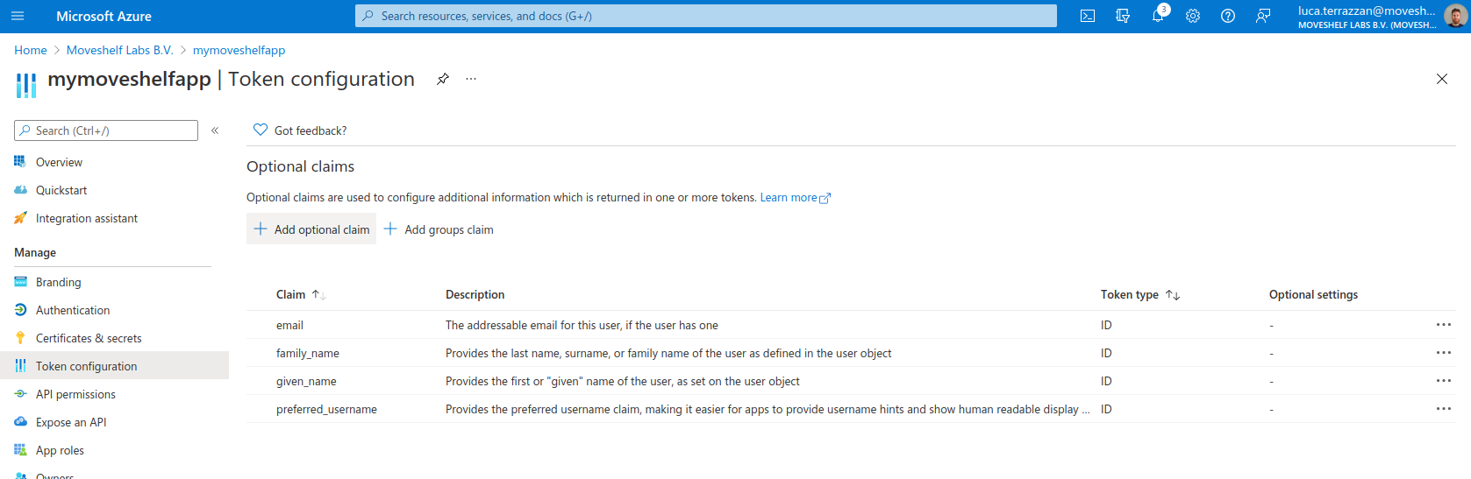
Task: Open Authentication settings
Action: [x=73, y=310]
